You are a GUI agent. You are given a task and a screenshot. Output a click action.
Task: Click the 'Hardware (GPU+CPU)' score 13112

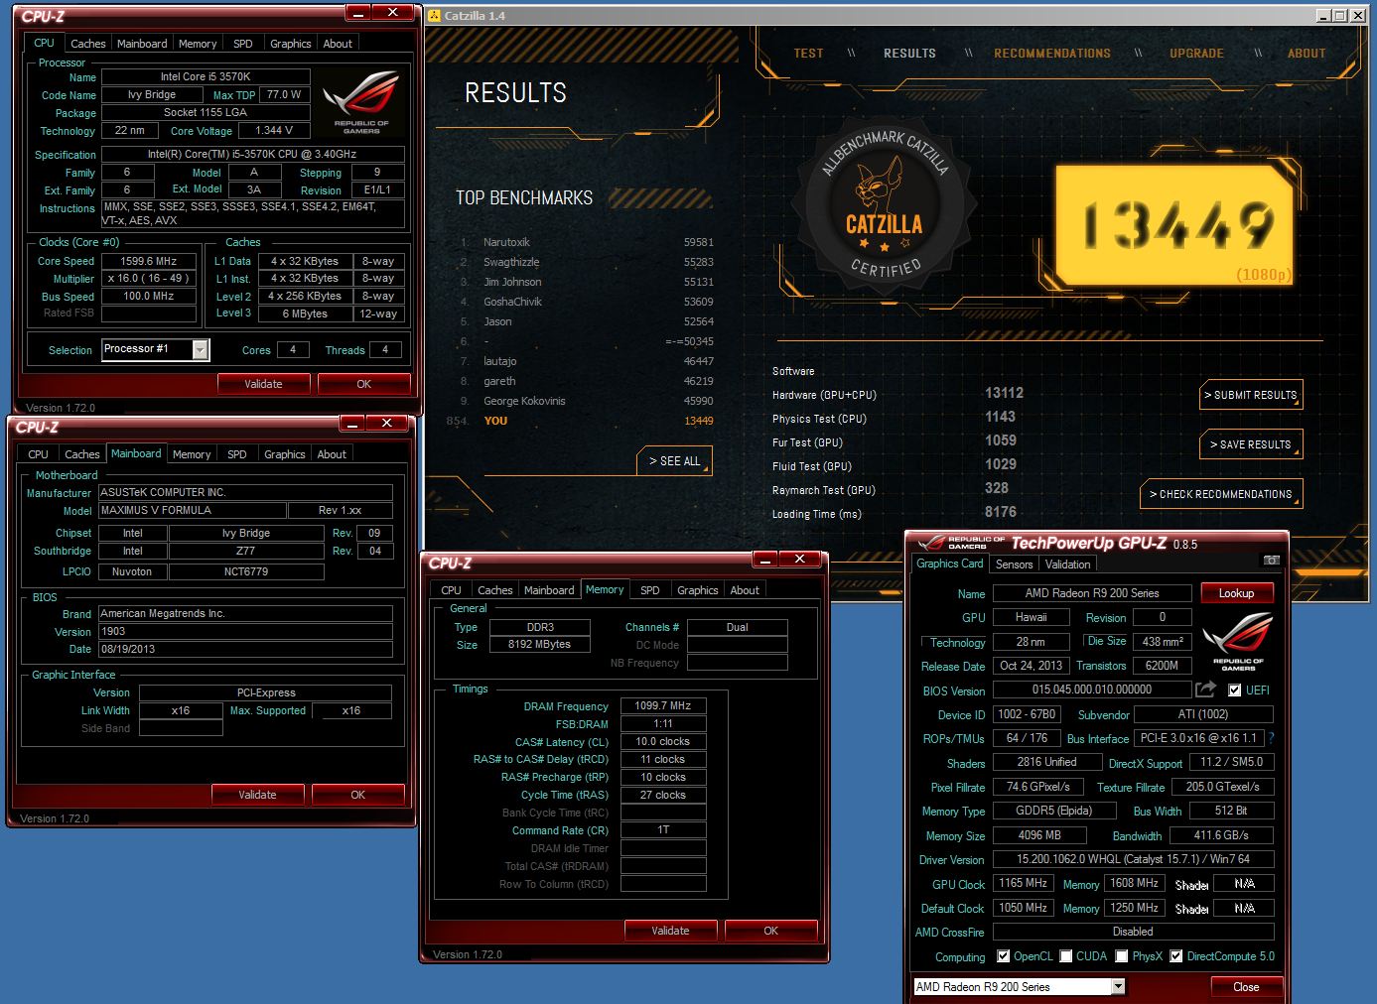coord(1004,393)
